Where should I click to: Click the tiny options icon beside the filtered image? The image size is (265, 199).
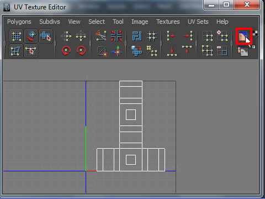[253, 47]
